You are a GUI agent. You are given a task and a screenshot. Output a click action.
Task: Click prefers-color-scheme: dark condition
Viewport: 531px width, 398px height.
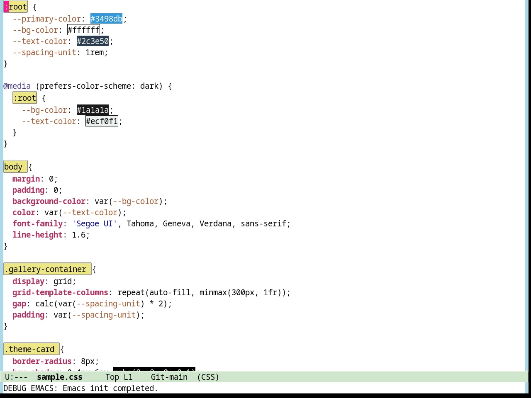(x=99, y=86)
